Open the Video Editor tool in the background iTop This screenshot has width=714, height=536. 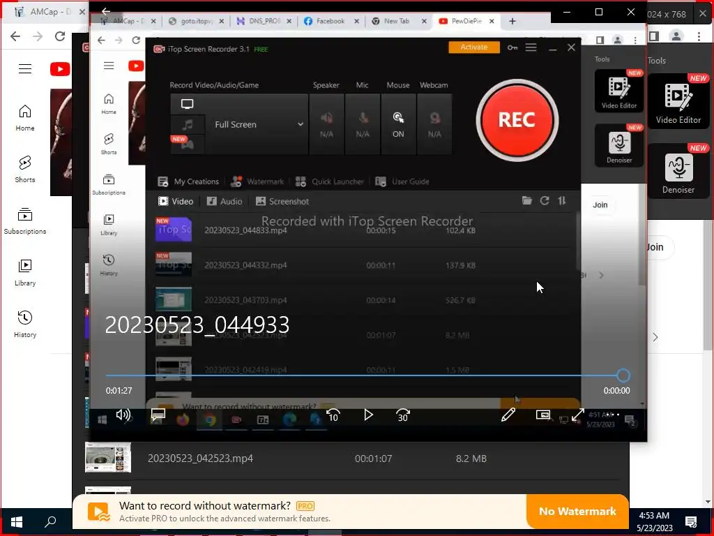(x=678, y=101)
